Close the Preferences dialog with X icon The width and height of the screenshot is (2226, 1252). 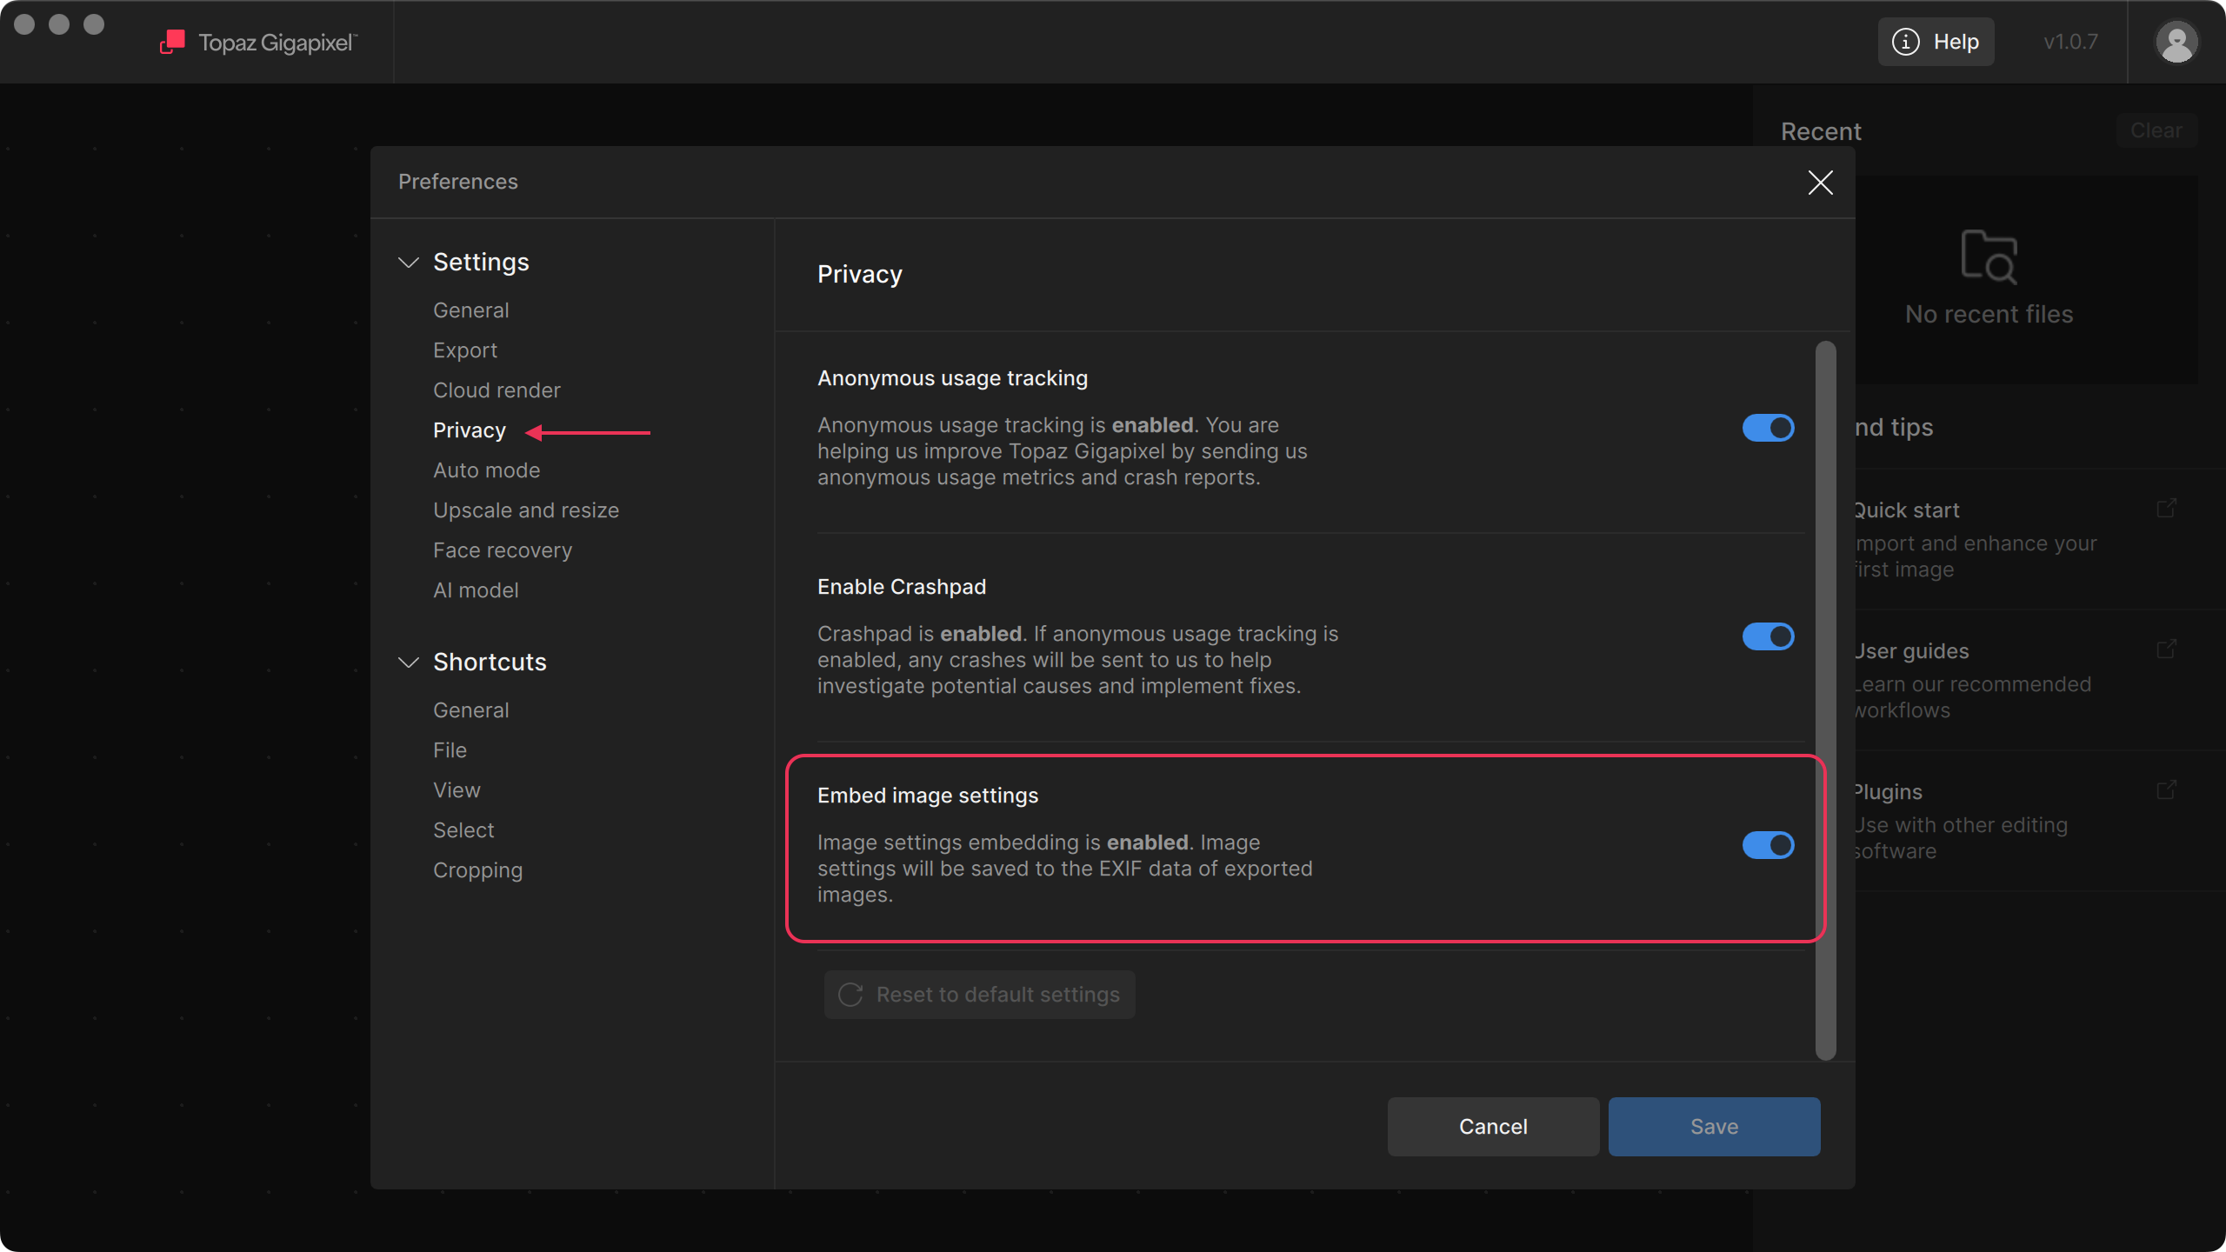coord(1820,183)
